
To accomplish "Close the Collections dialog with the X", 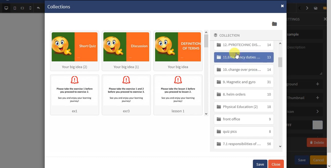I will click(x=282, y=6).
